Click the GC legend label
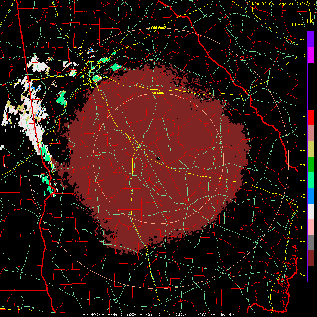Image resolution: width=317 pixels, height=317 pixels. coord(302,243)
